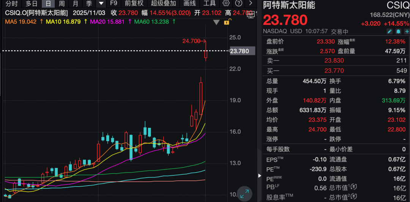Click the F9 button
Viewport: 410px width, 202px height.
click(x=114, y=3)
